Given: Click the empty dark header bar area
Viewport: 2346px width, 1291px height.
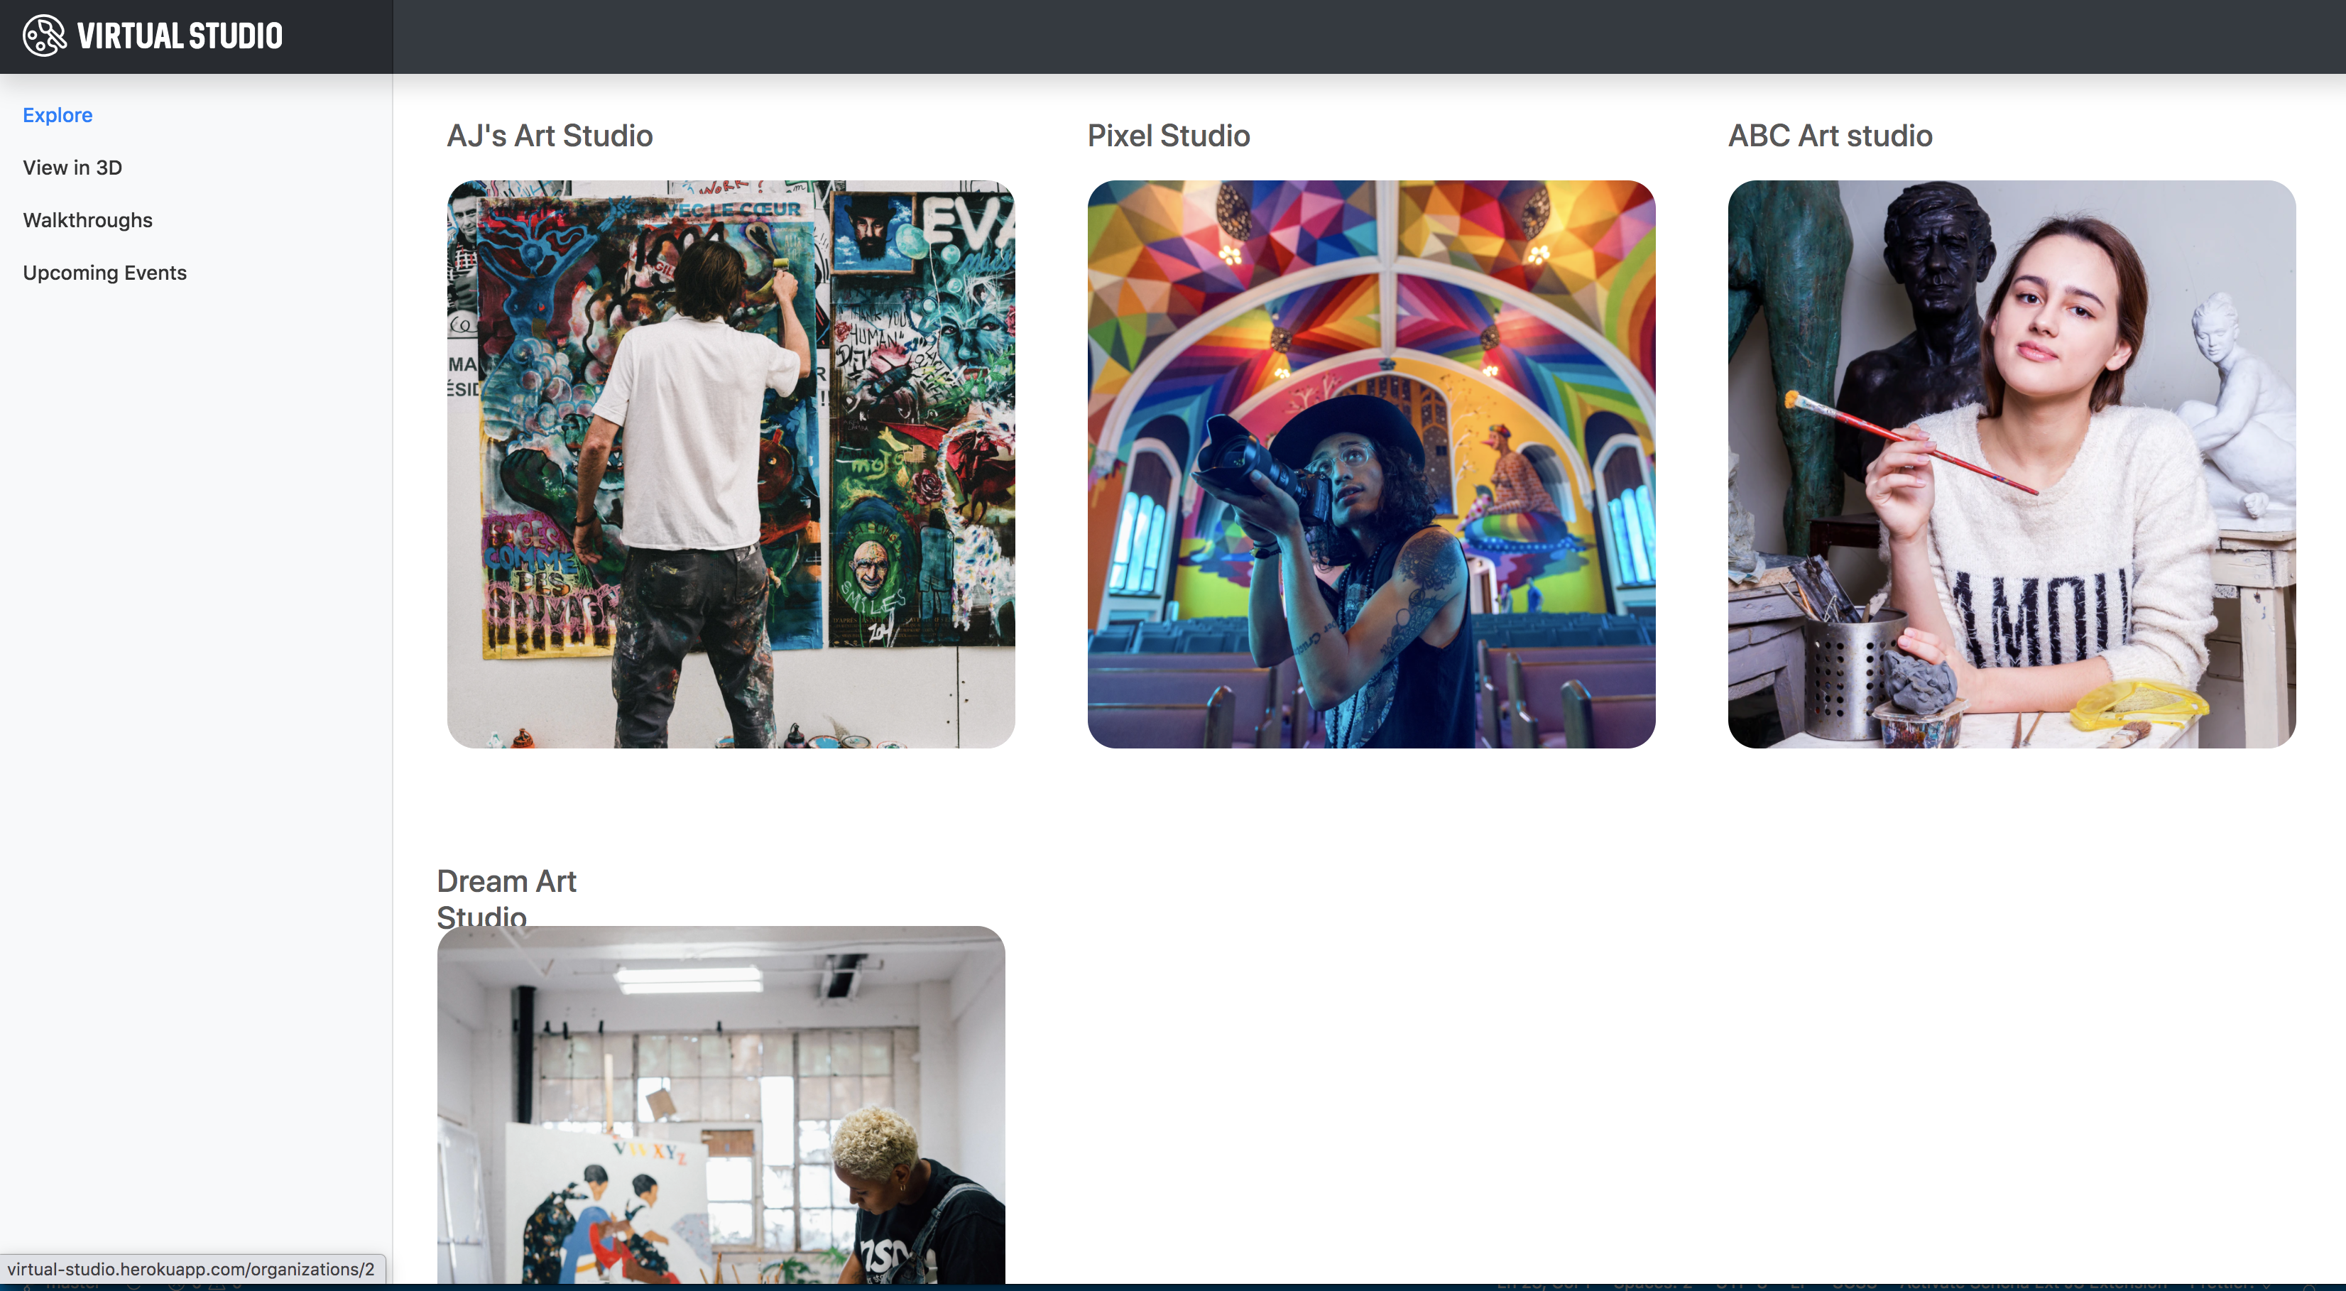Looking at the screenshot, I should pos(1366,36).
